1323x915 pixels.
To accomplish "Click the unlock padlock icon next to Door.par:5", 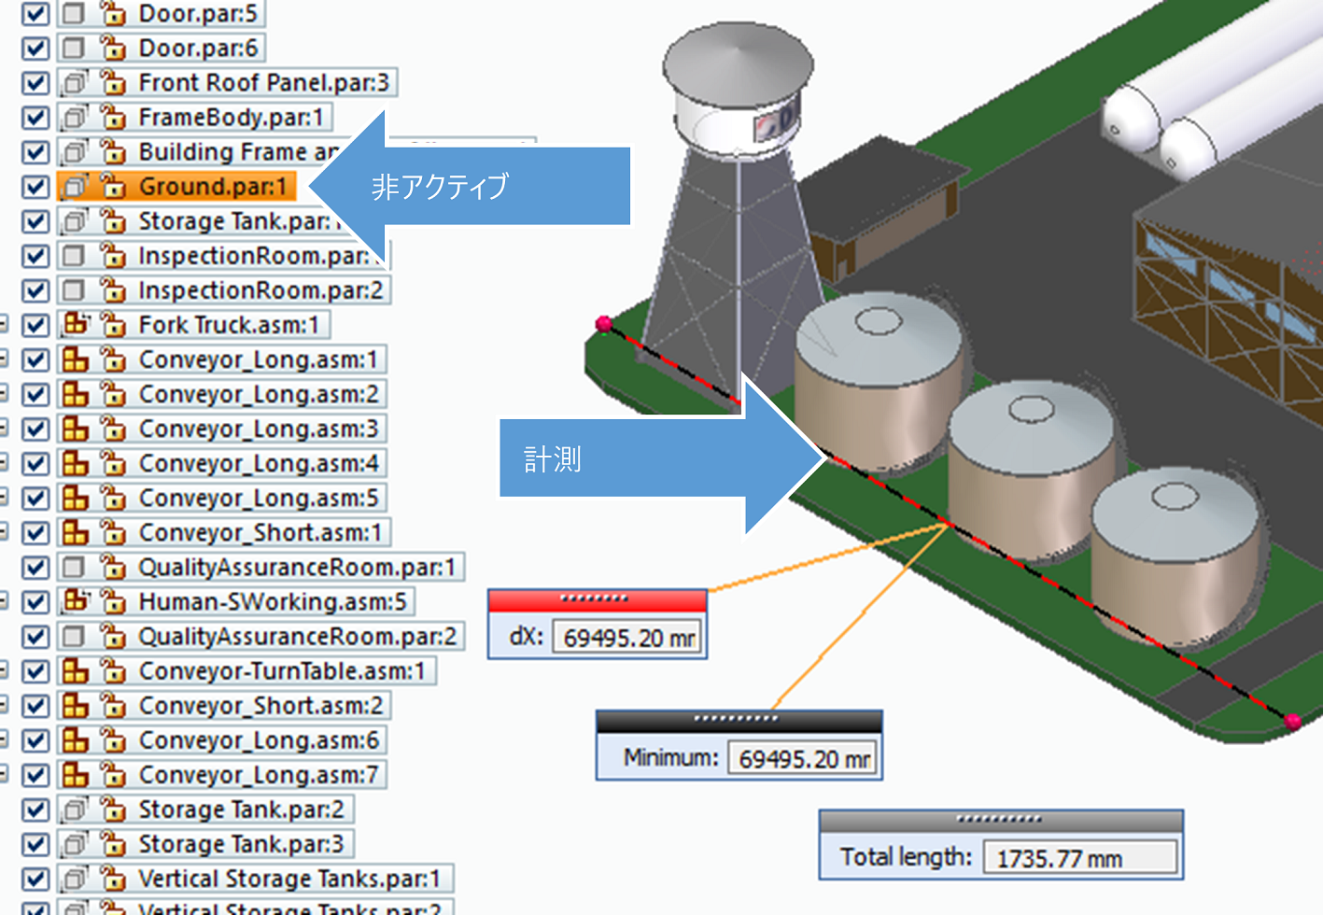I will pyautogui.click(x=113, y=15).
